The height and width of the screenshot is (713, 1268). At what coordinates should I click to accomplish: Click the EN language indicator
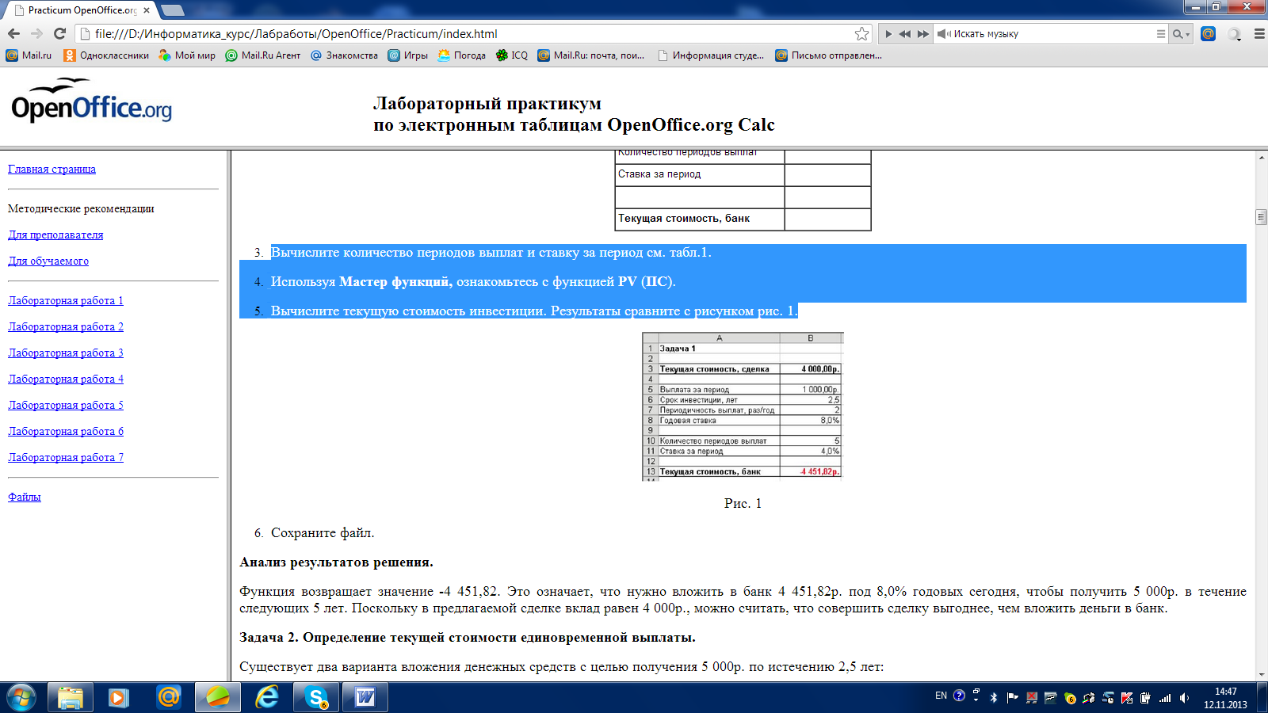pos(941,696)
